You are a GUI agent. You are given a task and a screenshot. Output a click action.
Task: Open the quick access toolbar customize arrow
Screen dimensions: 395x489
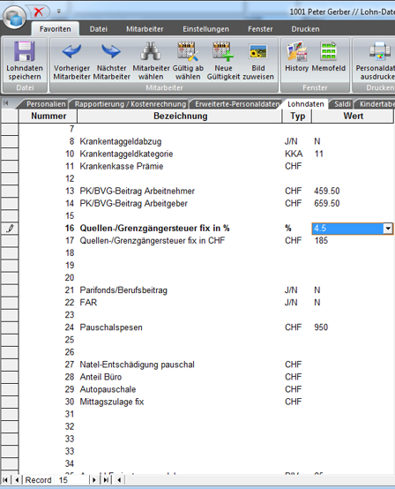[58, 11]
